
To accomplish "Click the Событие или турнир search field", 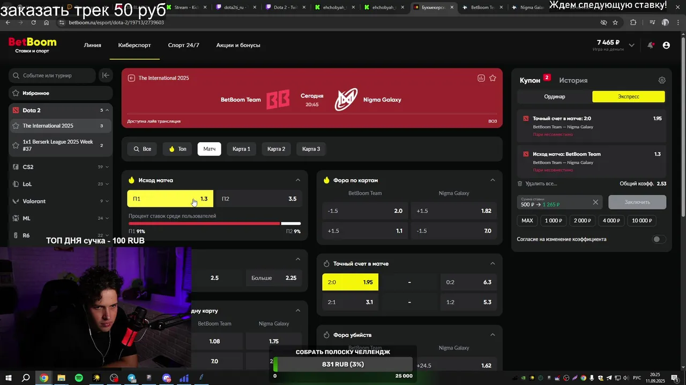I will (x=53, y=75).
